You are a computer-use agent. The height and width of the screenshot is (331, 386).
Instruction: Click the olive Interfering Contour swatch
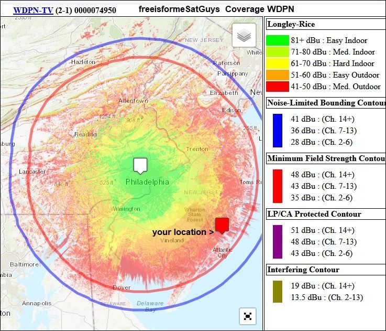point(277,292)
